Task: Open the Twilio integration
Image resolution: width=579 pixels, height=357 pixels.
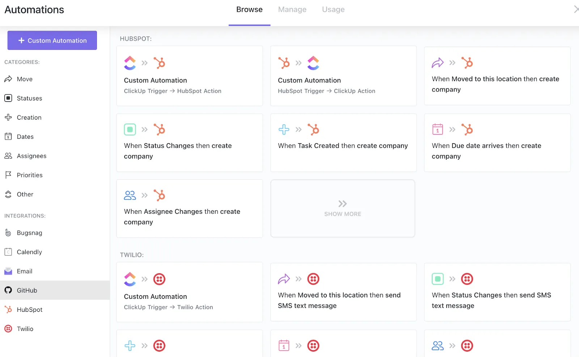Action: click(55, 329)
